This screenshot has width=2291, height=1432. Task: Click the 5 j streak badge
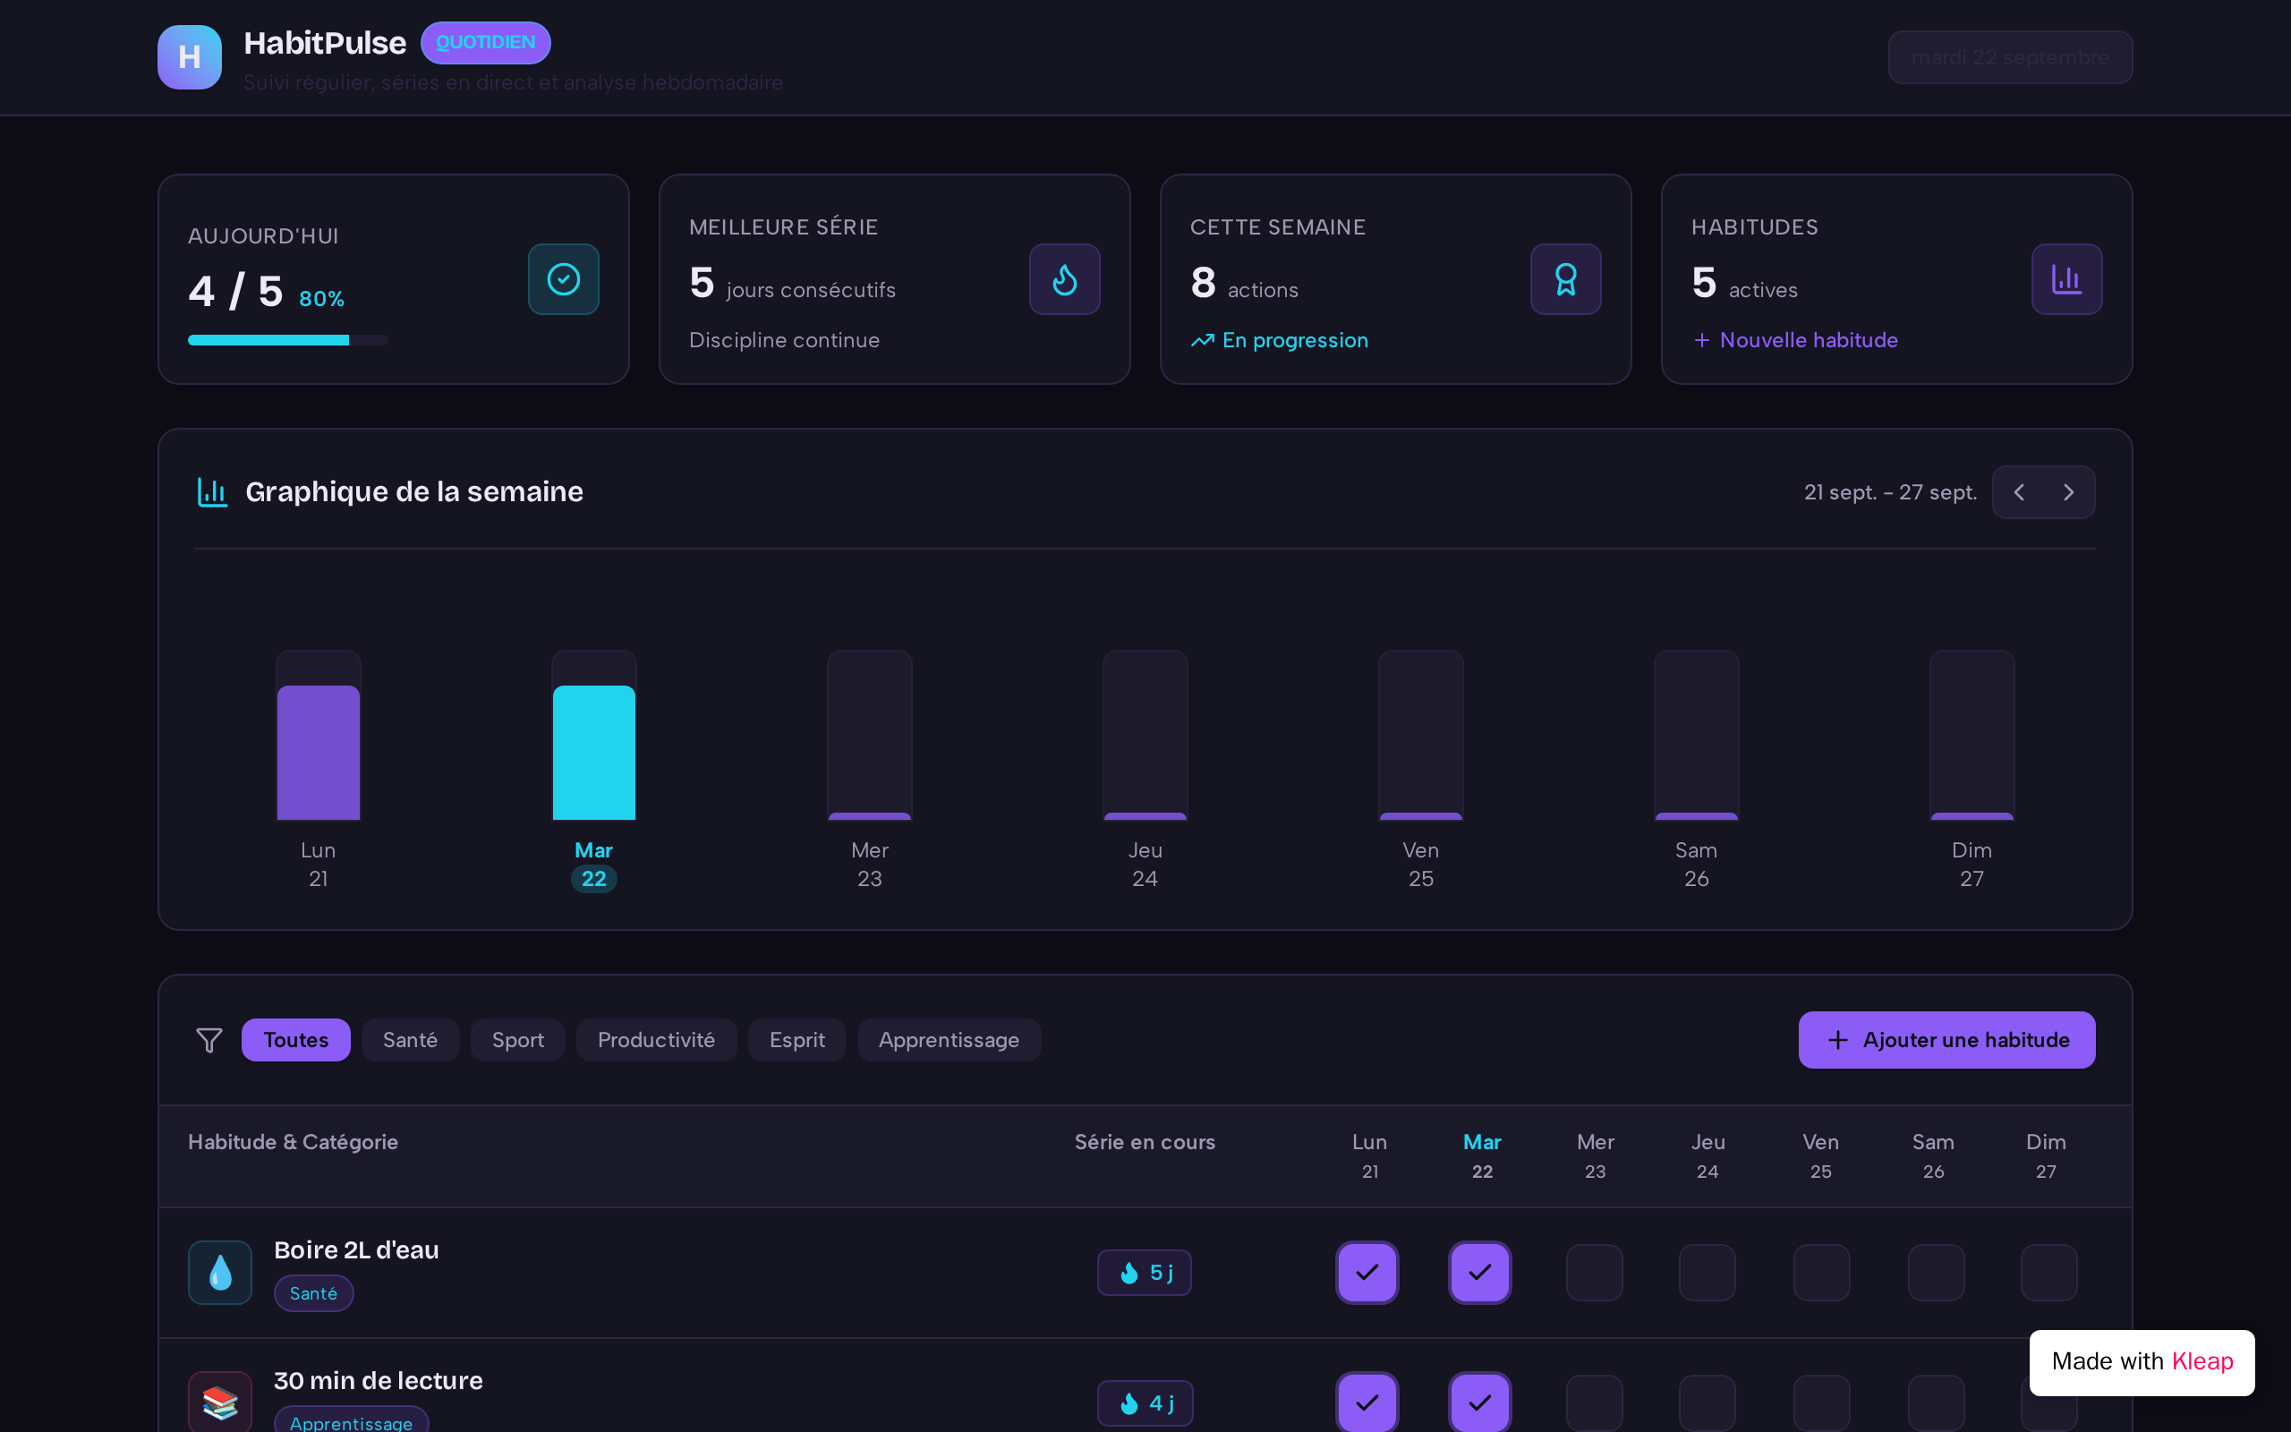coord(1145,1273)
